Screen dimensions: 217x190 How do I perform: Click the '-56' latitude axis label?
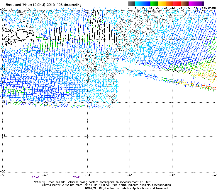click(x=3, y=101)
